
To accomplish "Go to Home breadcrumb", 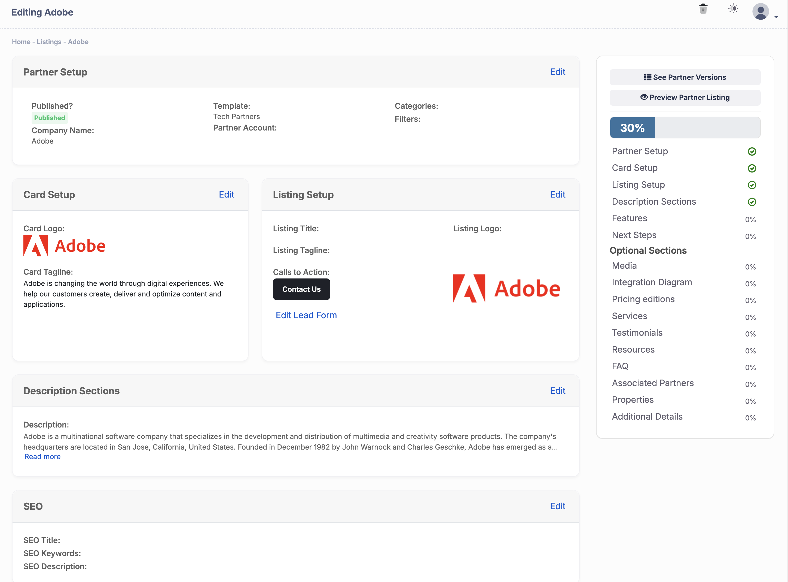I will [x=21, y=42].
